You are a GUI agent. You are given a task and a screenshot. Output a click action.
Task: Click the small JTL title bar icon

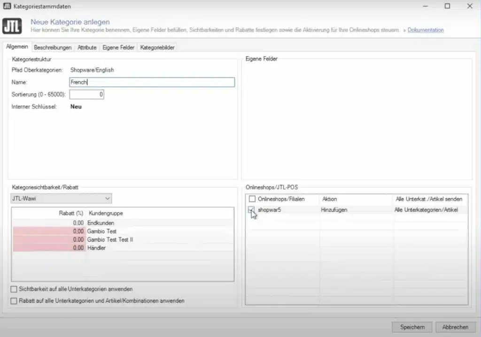coord(7,6)
